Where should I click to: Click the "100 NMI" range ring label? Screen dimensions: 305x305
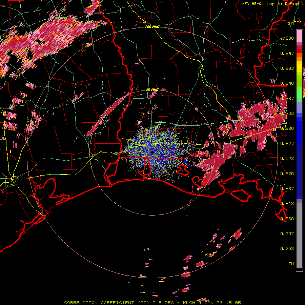point(152,27)
